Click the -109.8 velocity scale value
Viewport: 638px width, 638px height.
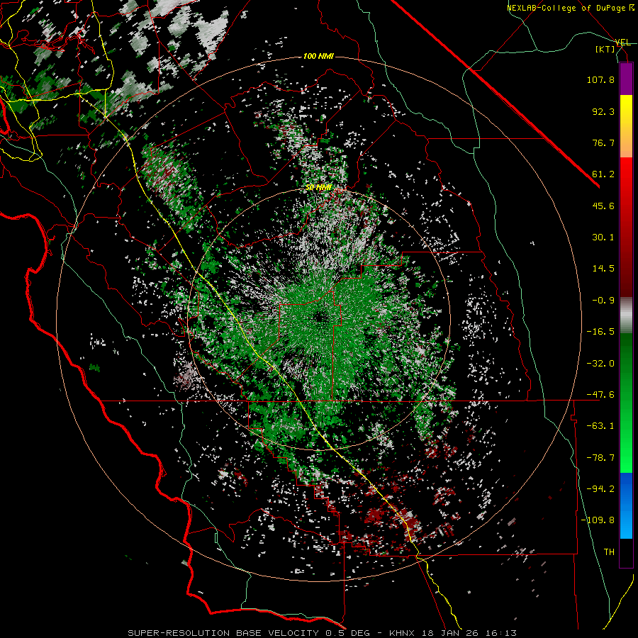pyautogui.click(x=598, y=520)
